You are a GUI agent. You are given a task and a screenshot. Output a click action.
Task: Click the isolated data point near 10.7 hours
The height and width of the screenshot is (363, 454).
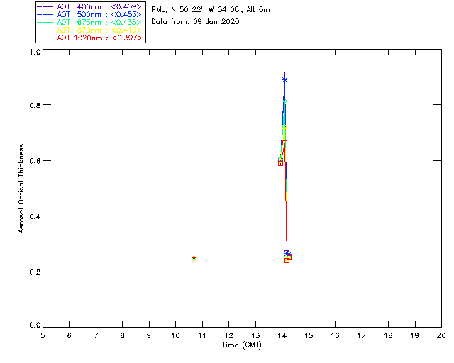194,259
